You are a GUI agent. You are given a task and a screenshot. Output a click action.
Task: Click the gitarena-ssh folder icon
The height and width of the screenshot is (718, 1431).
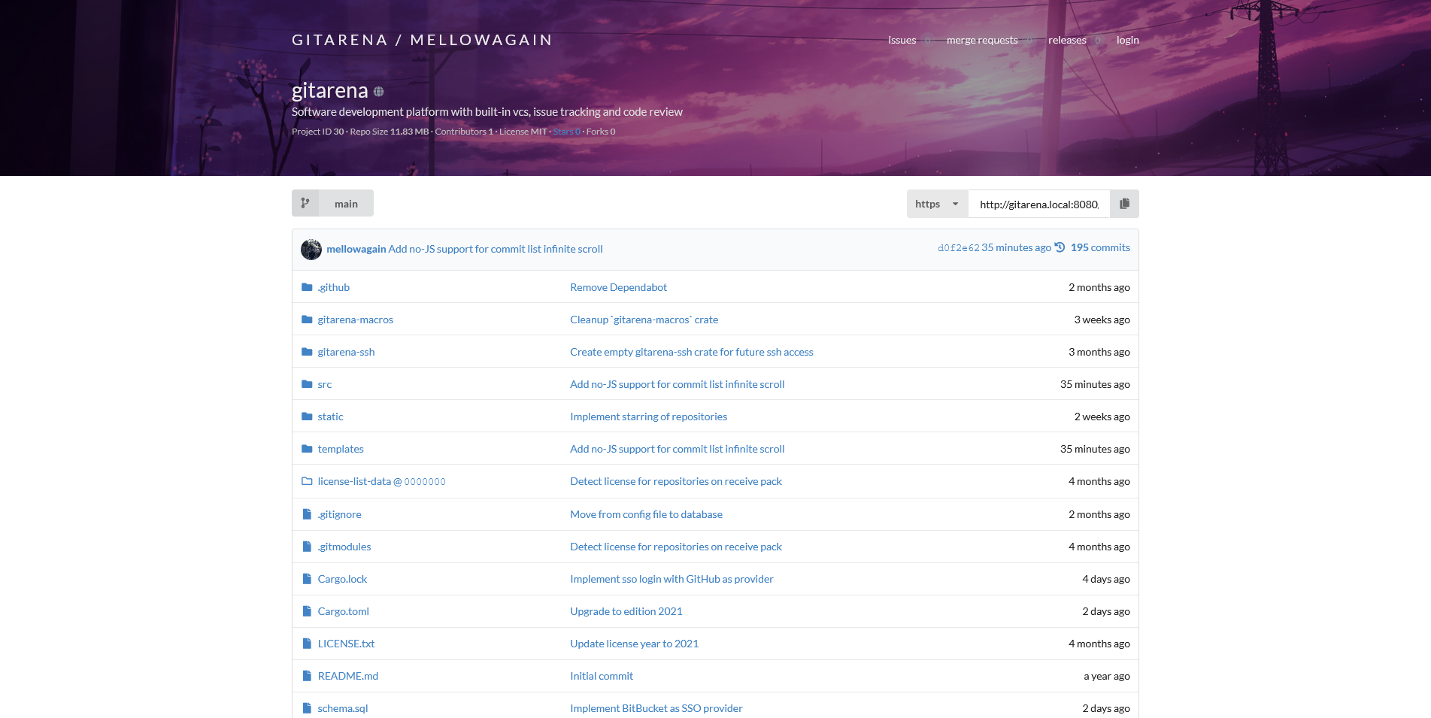(x=307, y=352)
